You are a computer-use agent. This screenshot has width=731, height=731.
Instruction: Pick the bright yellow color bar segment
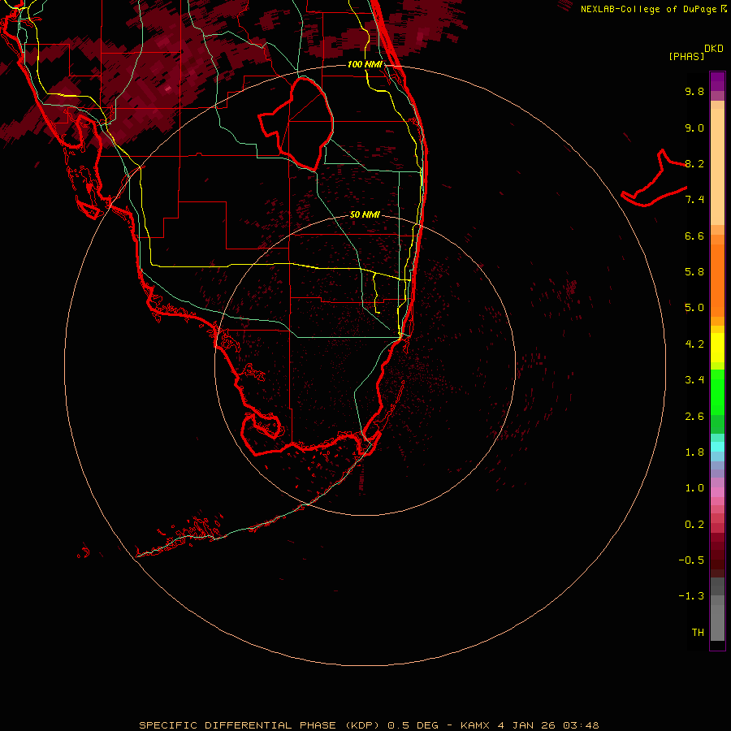tap(717, 348)
